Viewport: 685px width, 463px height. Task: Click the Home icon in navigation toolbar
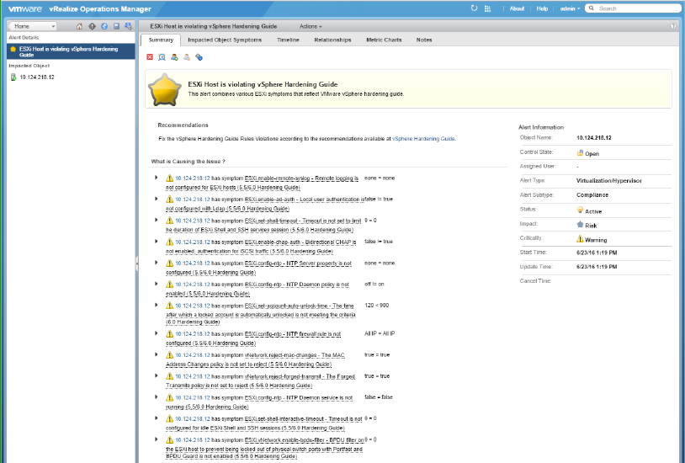[x=79, y=26]
